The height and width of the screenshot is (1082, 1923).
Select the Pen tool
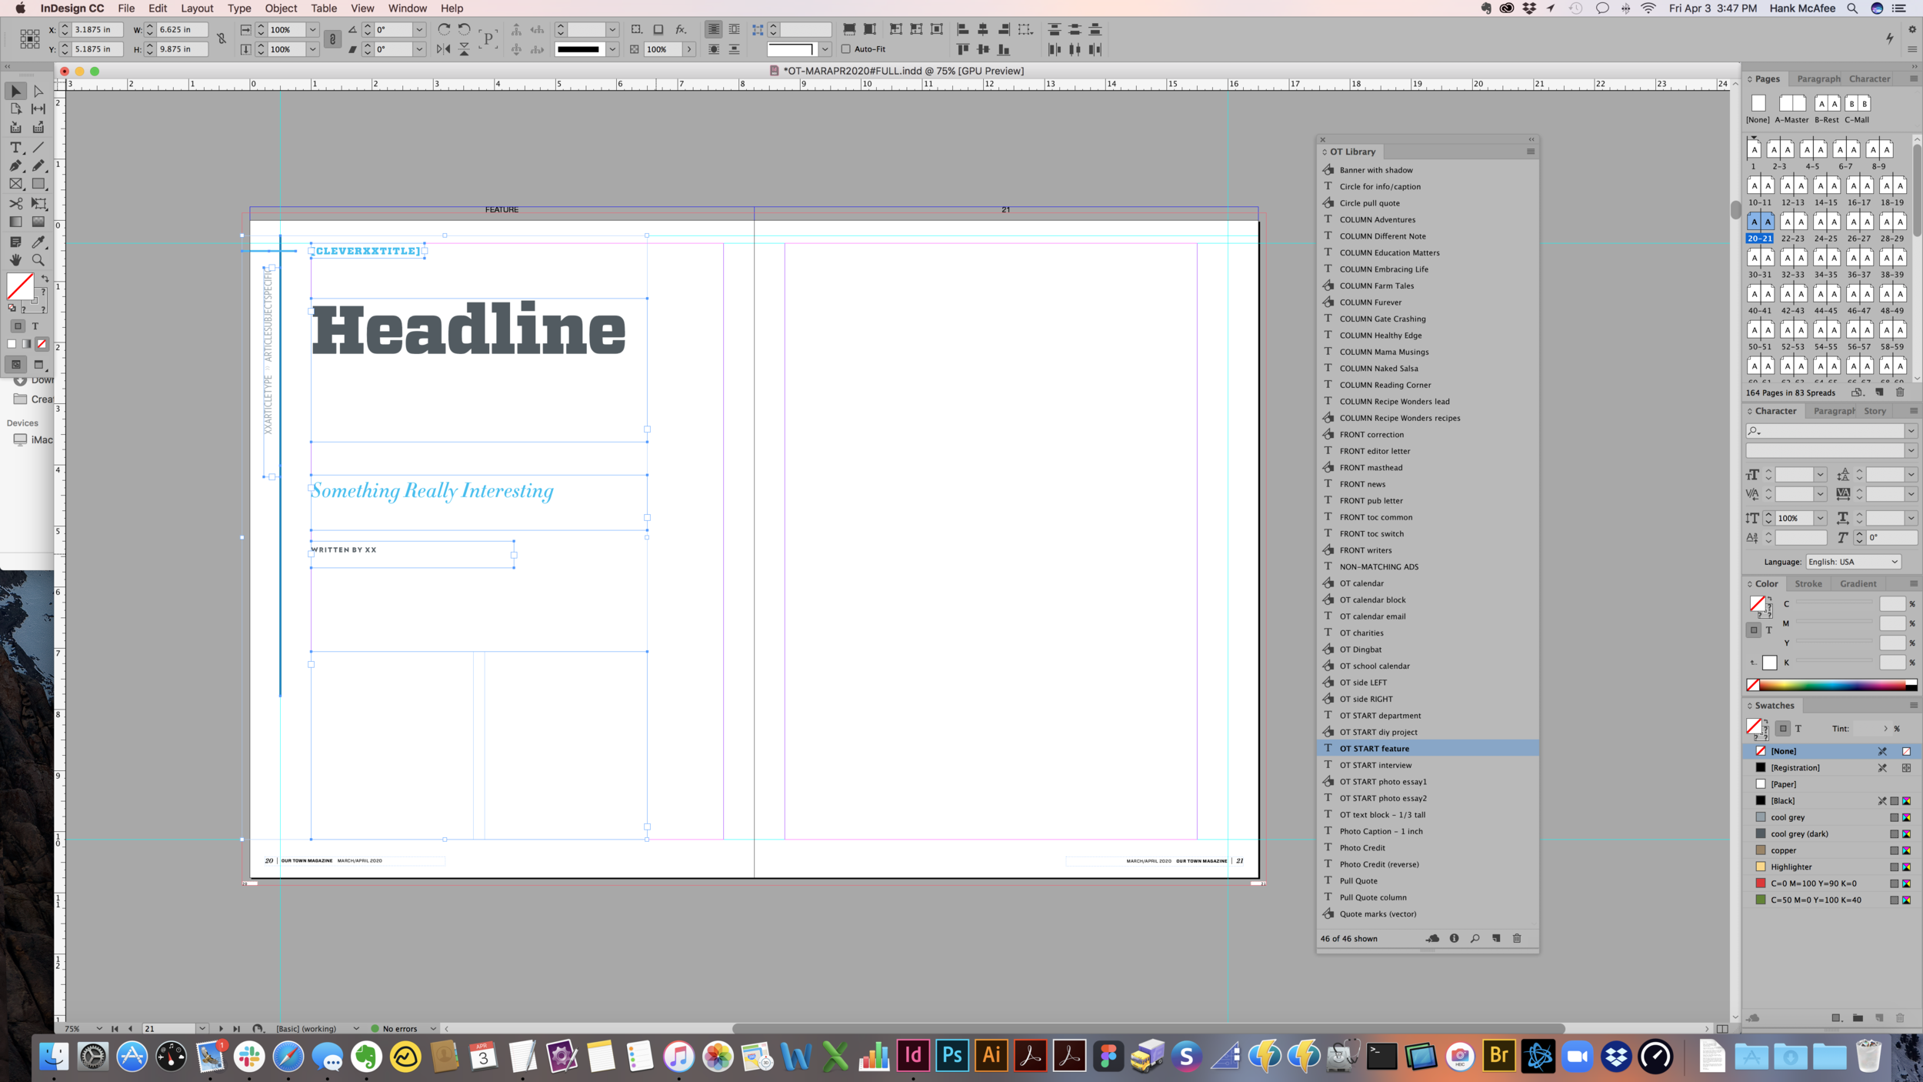pyautogui.click(x=15, y=165)
